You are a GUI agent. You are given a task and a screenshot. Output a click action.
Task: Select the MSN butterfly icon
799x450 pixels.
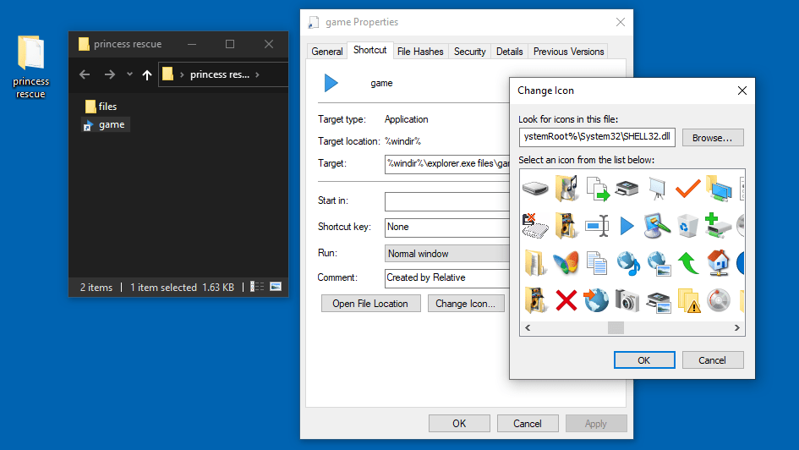[566, 262]
